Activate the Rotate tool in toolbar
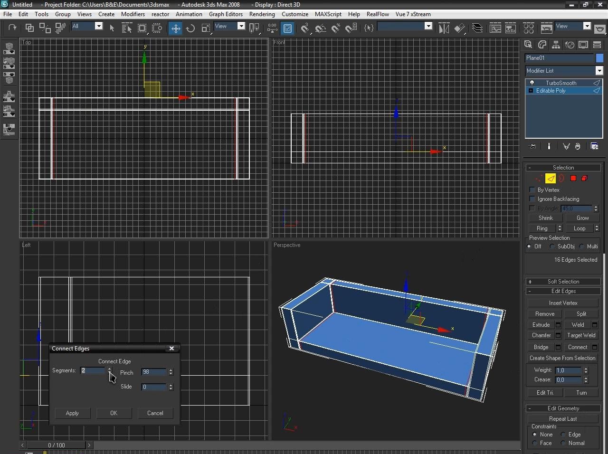The image size is (608, 454). pyautogui.click(x=190, y=28)
